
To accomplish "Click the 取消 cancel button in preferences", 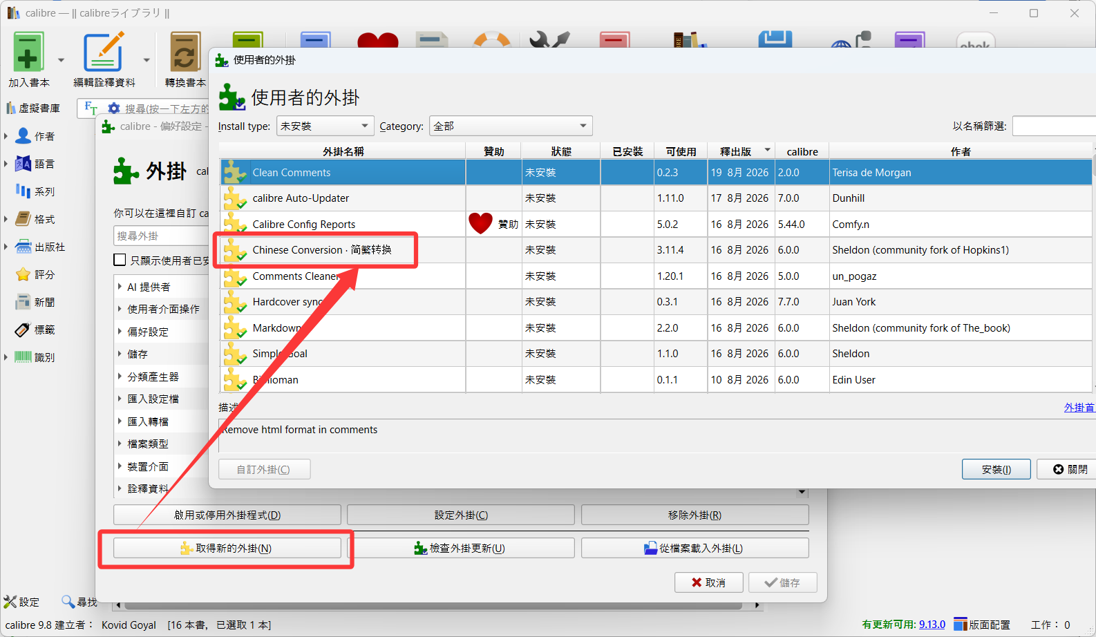I will 709,582.
